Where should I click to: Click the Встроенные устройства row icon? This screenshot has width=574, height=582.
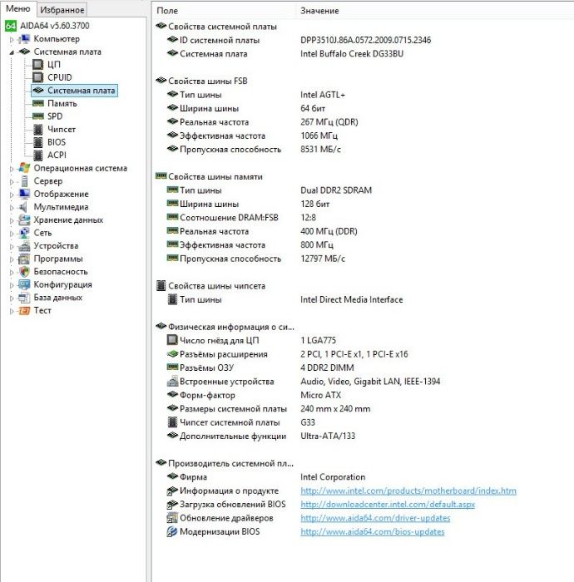172,381
